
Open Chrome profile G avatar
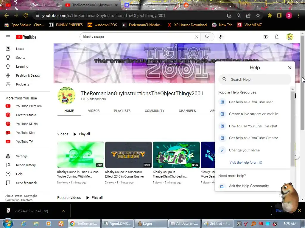pyautogui.click(x=289, y=15)
